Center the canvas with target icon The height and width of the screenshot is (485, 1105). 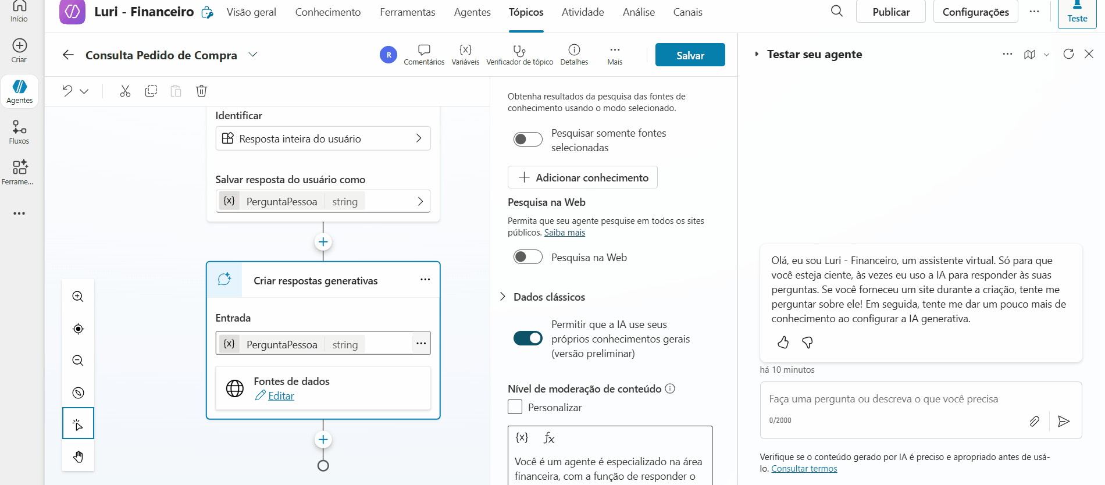click(x=78, y=329)
